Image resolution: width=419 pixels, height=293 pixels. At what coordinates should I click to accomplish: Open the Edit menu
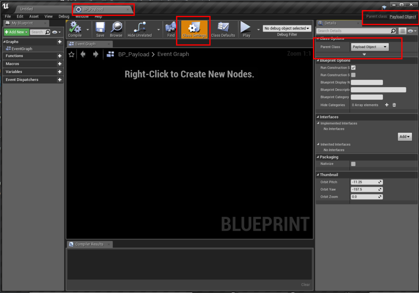tap(20, 16)
